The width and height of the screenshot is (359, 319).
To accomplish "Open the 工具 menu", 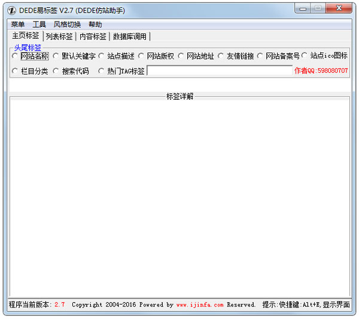I will [x=39, y=24].
